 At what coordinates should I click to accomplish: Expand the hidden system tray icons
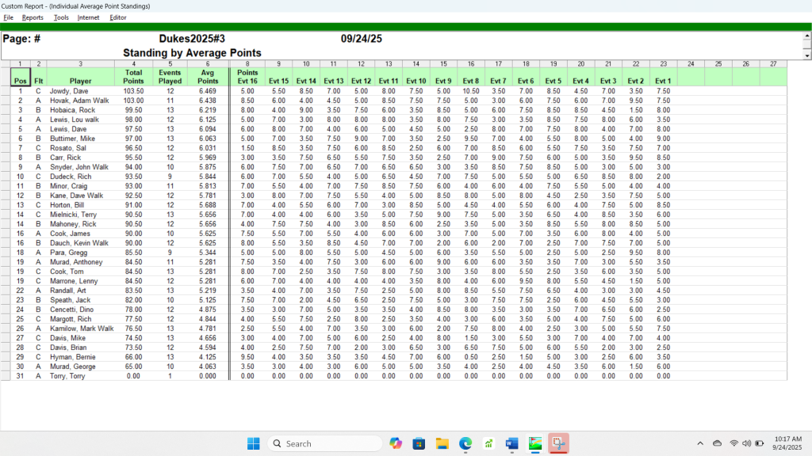(699, 443)
